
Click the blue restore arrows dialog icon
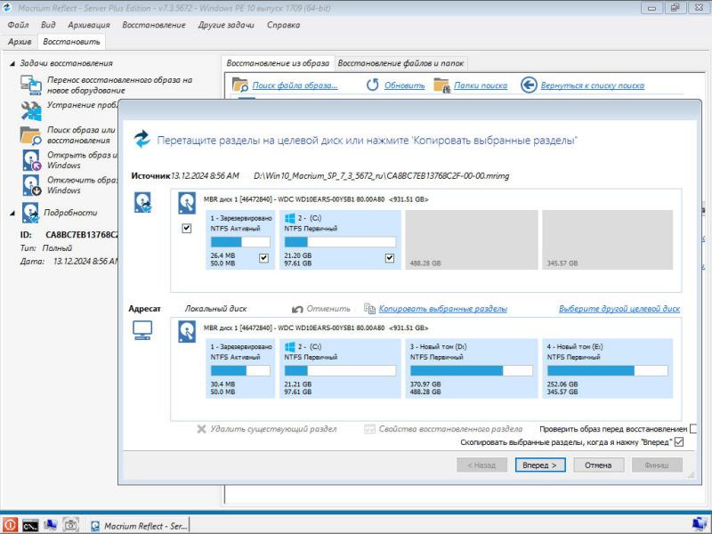[x=142, y=139]
